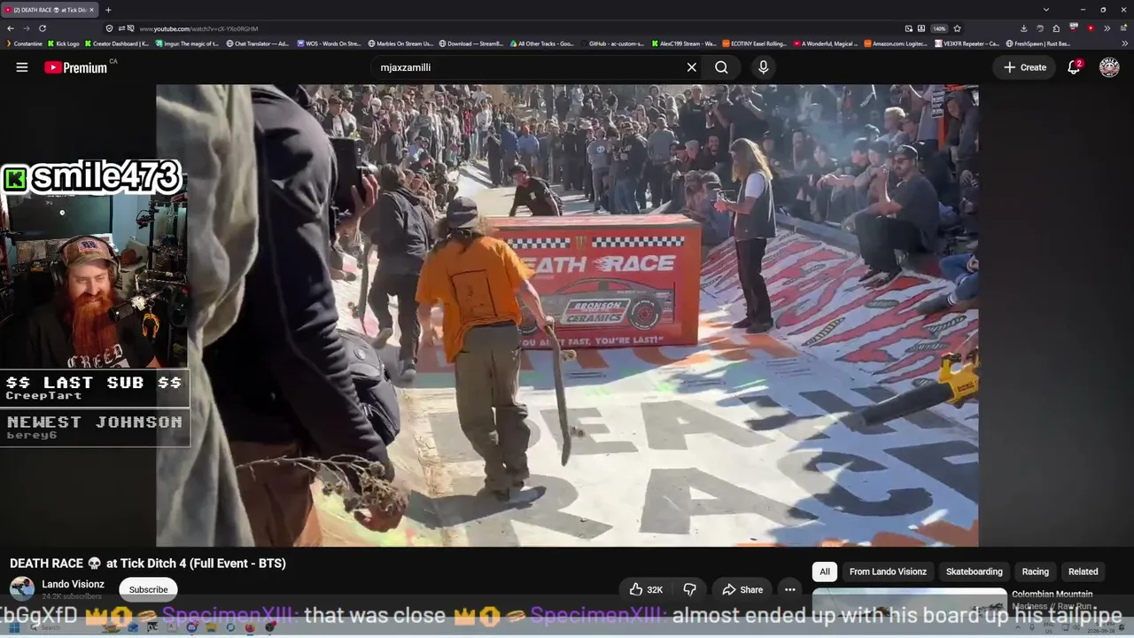Open the VE3KFR Repeater bookmark
The image size is (1134, 638).
pyautogui.click(x=967, y=43)
